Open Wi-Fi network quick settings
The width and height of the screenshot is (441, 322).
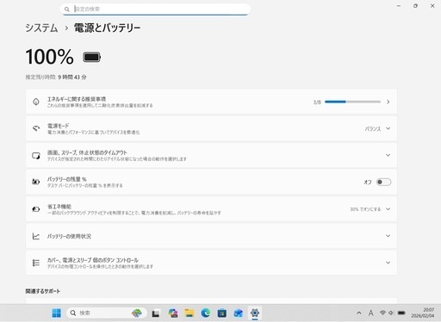click(382, 313)
